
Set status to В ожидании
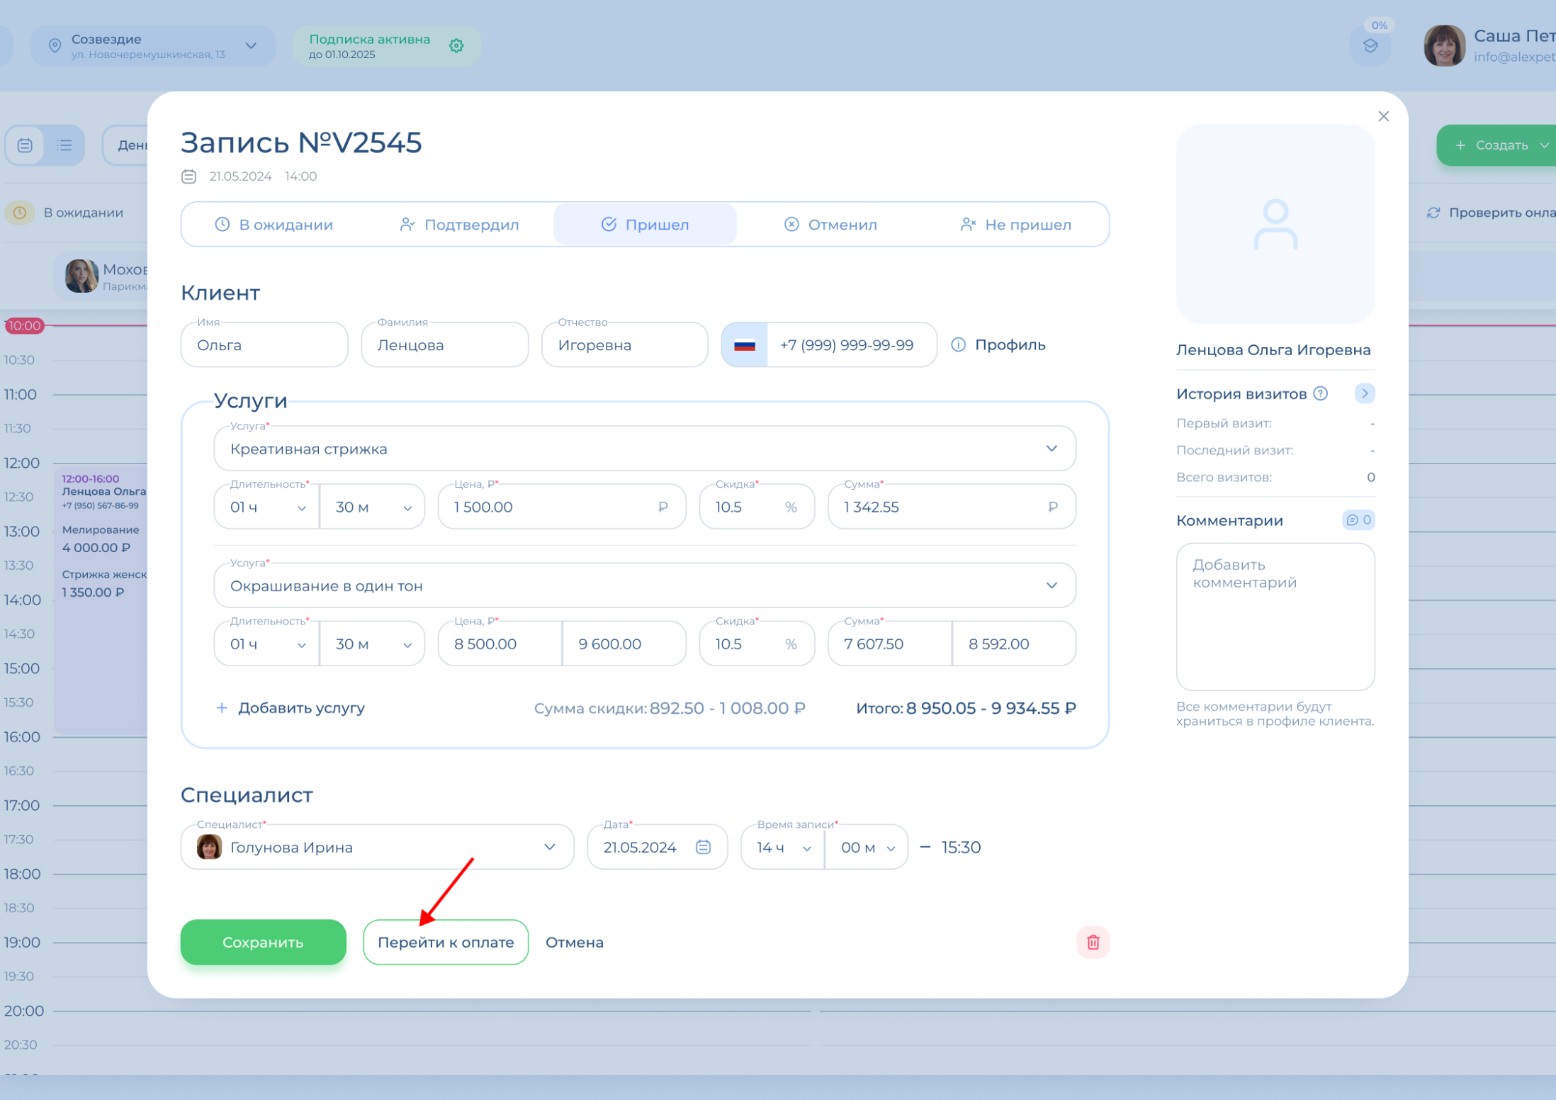click(x=274, y=225)
